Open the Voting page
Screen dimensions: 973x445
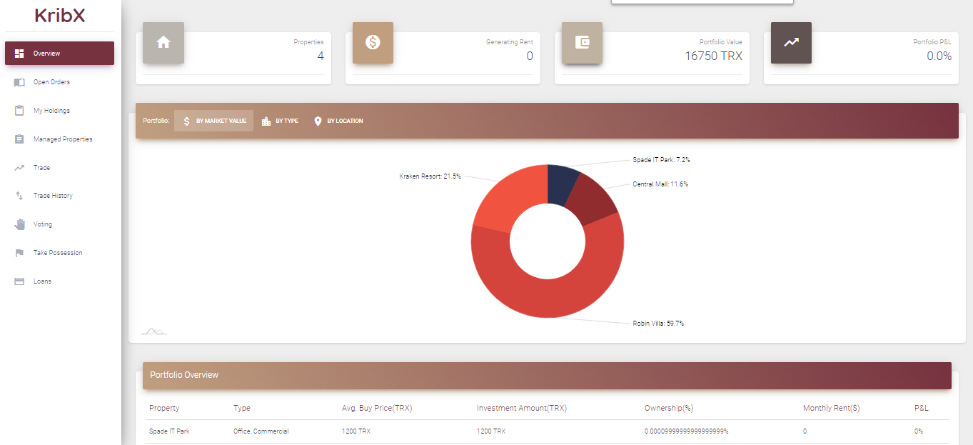click(59, 224)
